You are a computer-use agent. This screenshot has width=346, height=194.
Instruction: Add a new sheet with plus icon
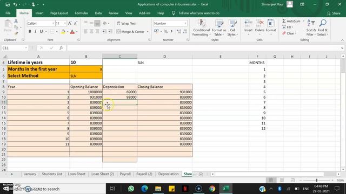201,174
